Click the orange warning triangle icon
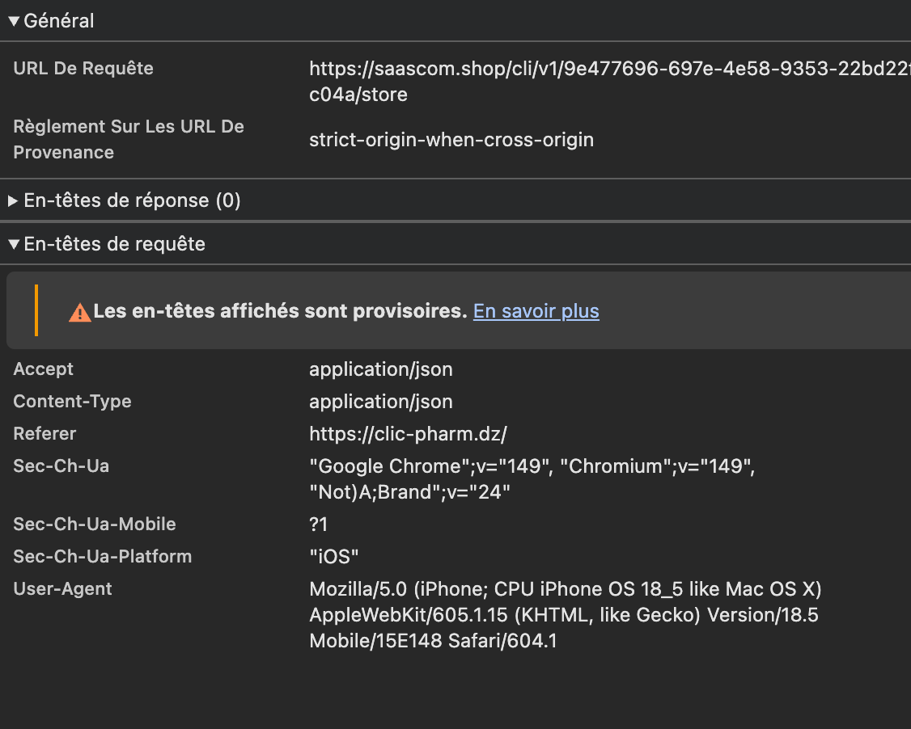 (79, 312)
